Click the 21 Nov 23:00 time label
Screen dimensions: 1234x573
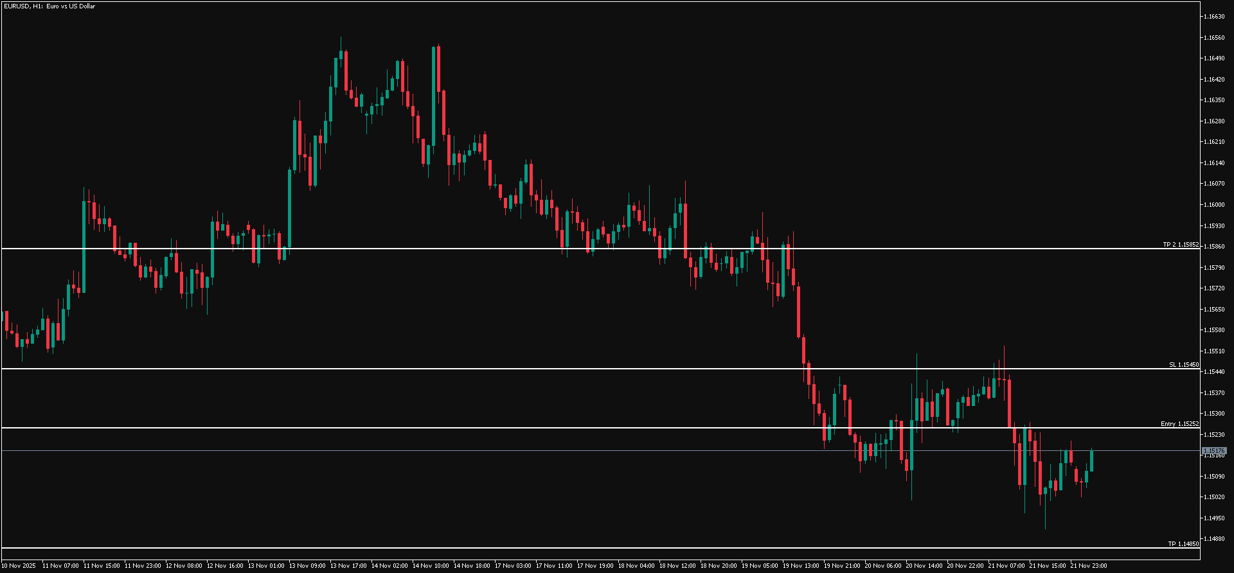pos(1088,566)
